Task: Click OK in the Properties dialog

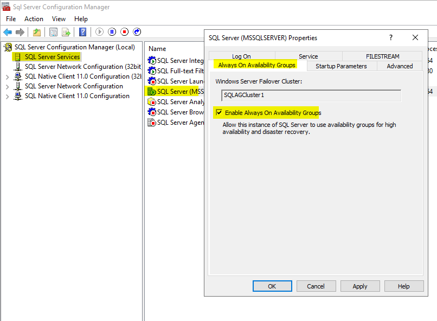Action: tap(272, 286)
